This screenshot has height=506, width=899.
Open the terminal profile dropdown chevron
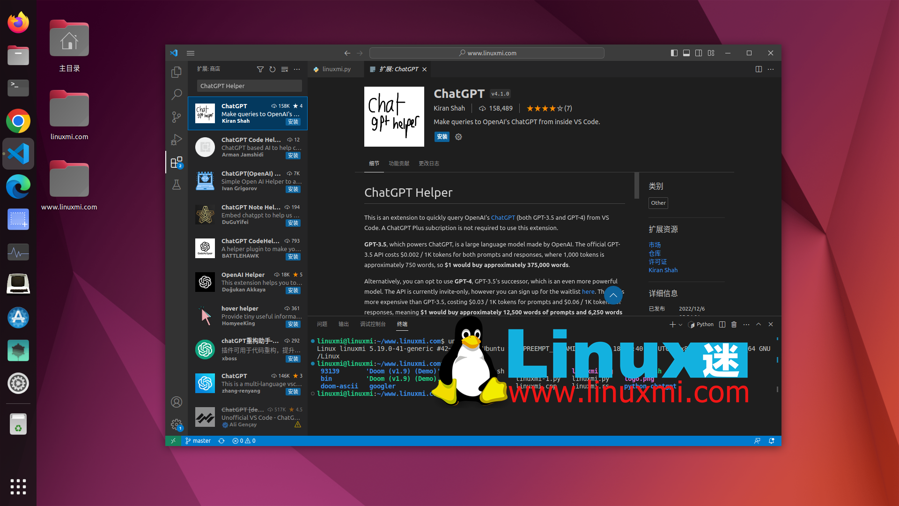pyautogui.click(x=681, y=324)
